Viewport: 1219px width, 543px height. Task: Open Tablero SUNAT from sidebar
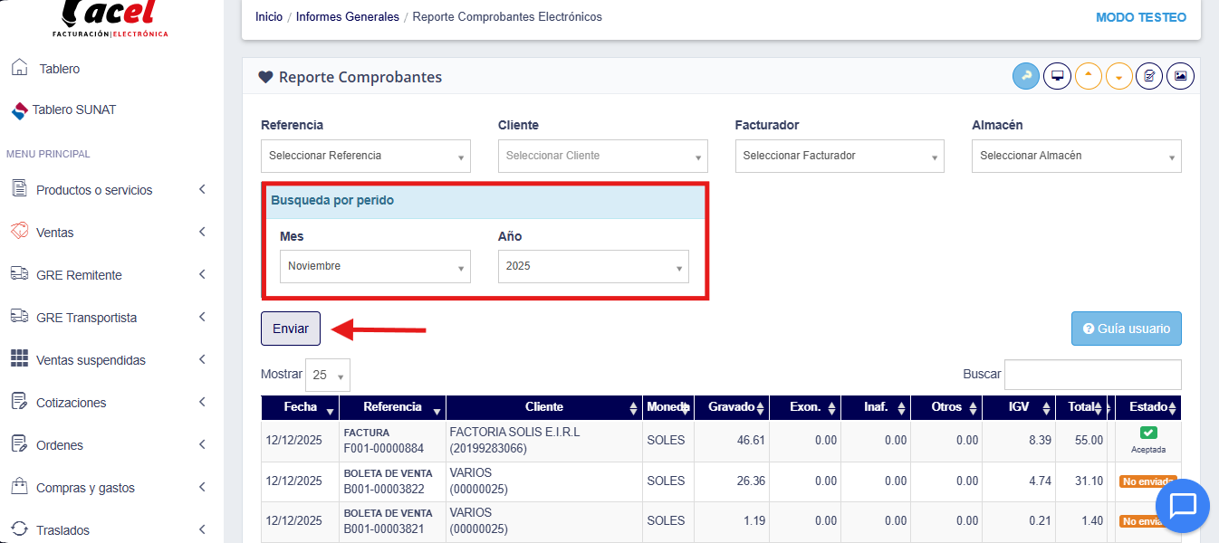(74, 110)
